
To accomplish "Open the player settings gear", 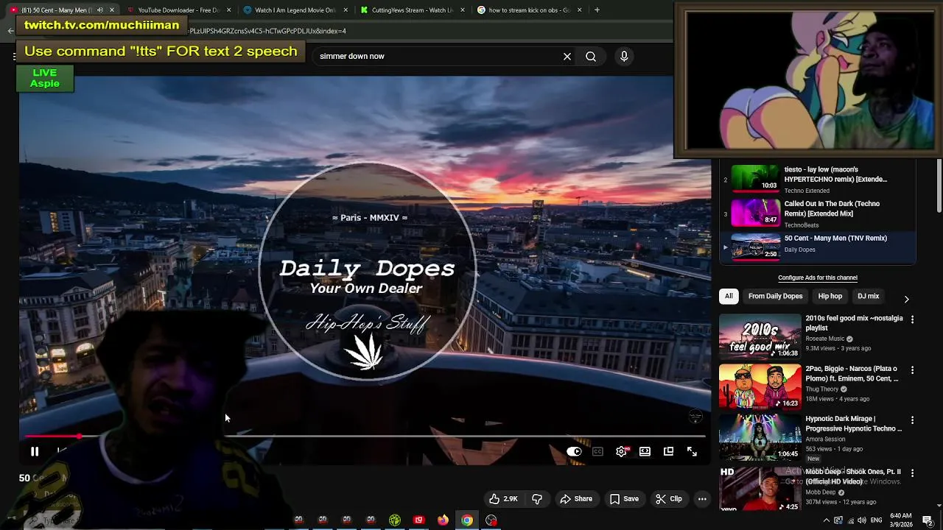I will (x=621, y=451).
